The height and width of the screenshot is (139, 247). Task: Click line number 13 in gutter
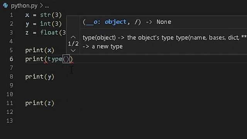(x=10, y=121)
